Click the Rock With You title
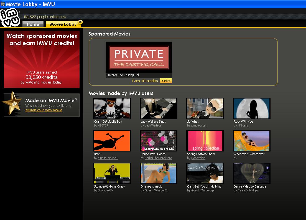The width and height of the screenshot is (306, 220). 243,122
